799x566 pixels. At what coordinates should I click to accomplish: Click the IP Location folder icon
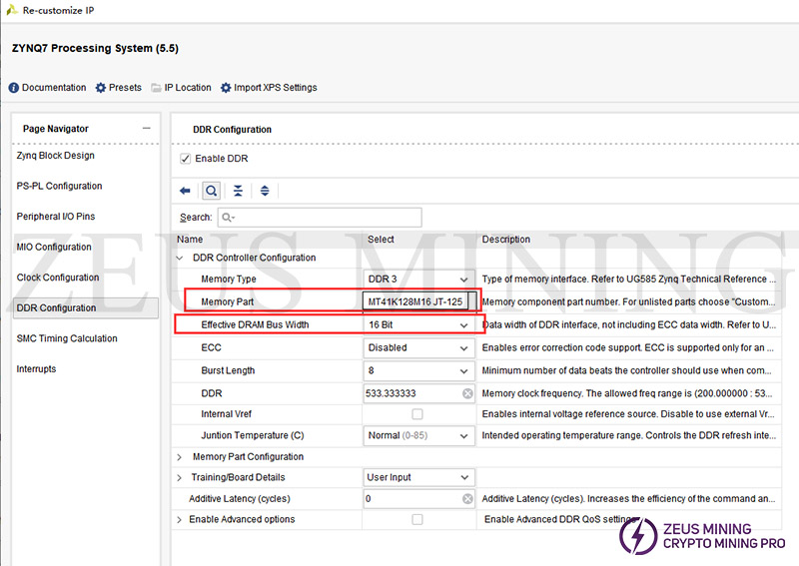(157, 88)
